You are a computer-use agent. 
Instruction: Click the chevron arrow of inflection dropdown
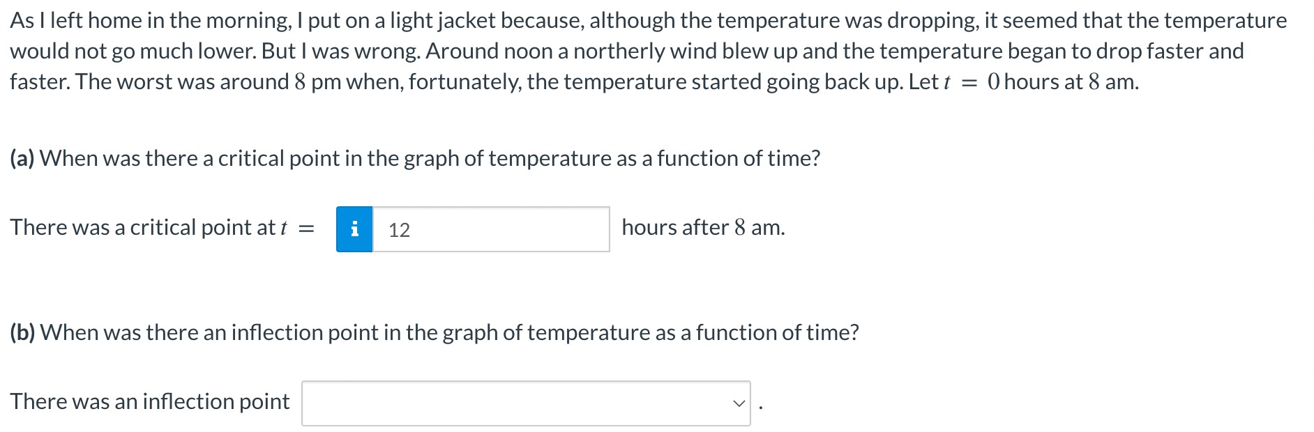pyautogui.click(x=738, y=403)
